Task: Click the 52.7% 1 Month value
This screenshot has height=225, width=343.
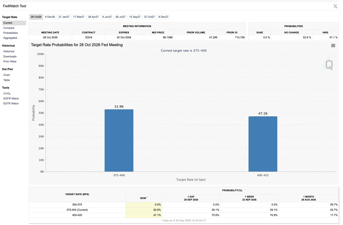Action: (x=334, y=210)
